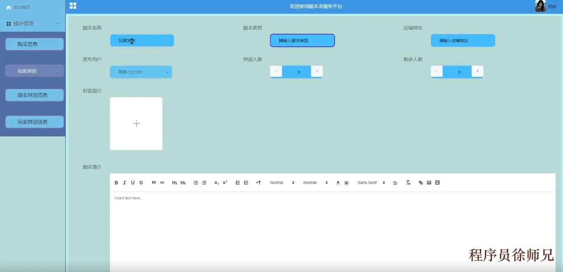Toggle bold formatting in the editor

click(116, 182)
